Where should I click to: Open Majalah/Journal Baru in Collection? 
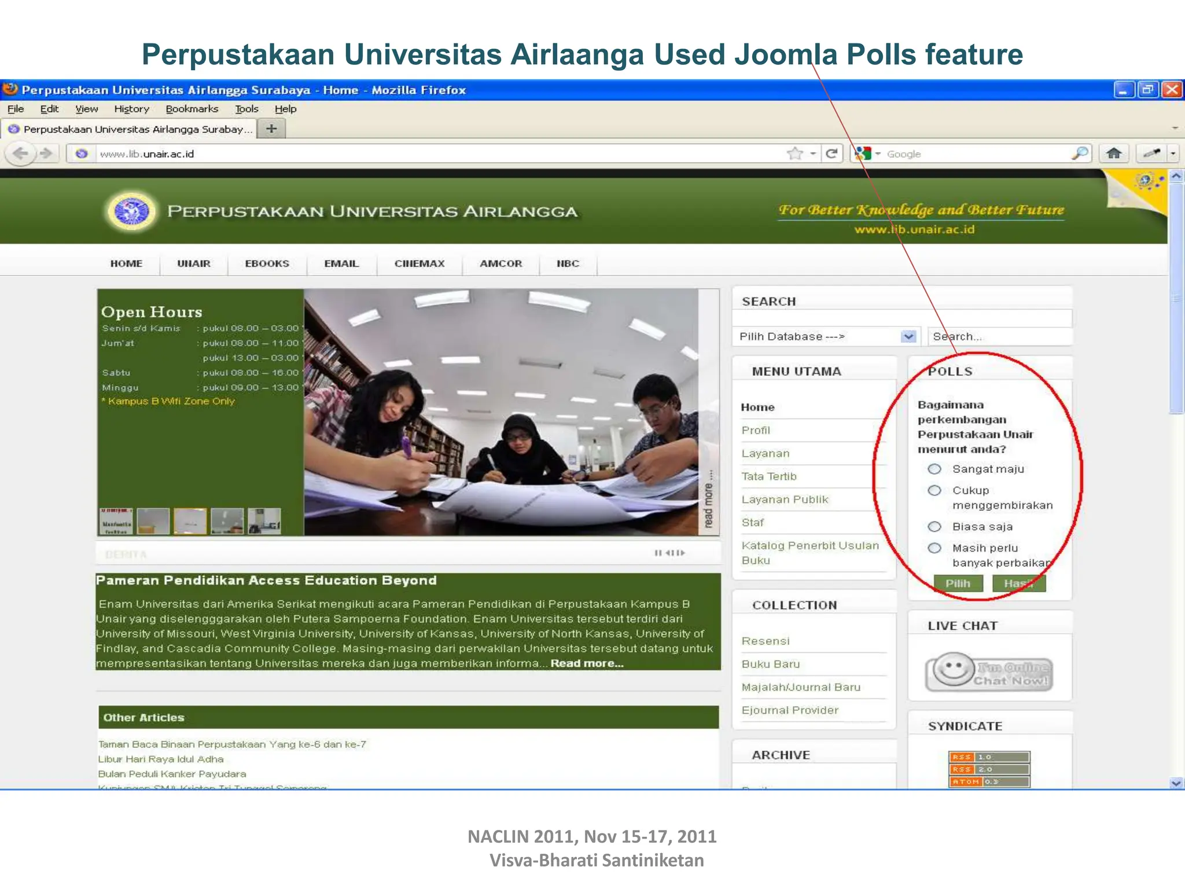801,687
